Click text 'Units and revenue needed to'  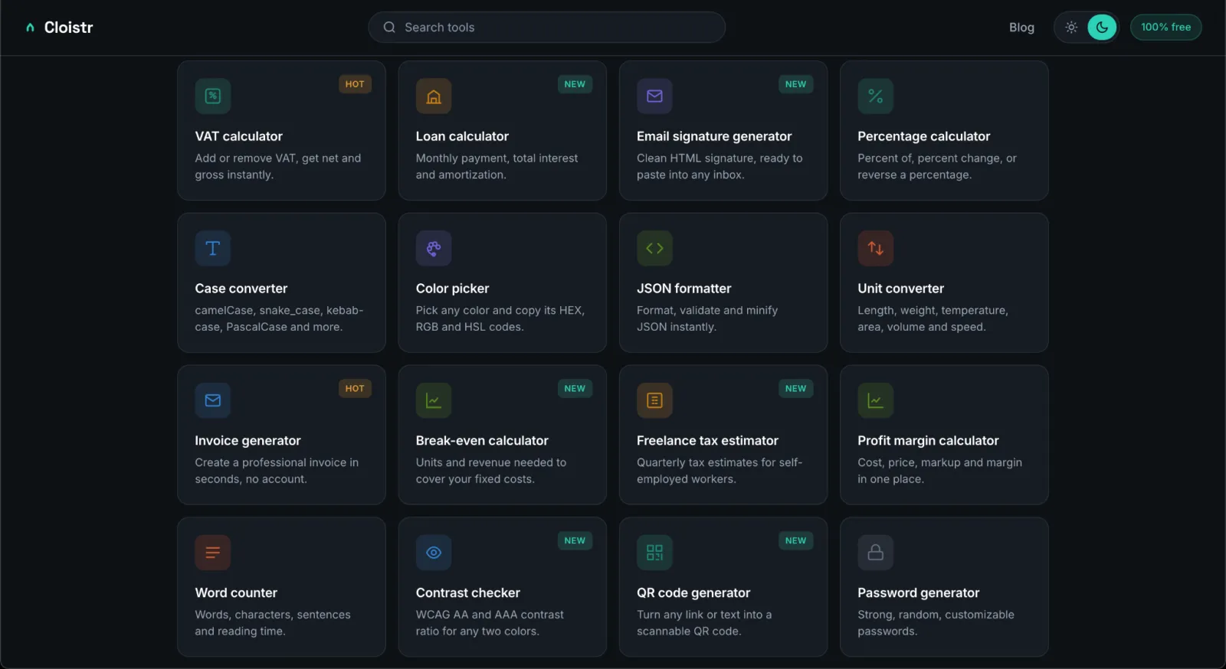pyautogui.click(x=491, y=463)
